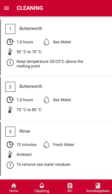The image size is (112, 194).
Task: Click the 70 °C to 80 °C temperature text
Action: pos(29,110)
